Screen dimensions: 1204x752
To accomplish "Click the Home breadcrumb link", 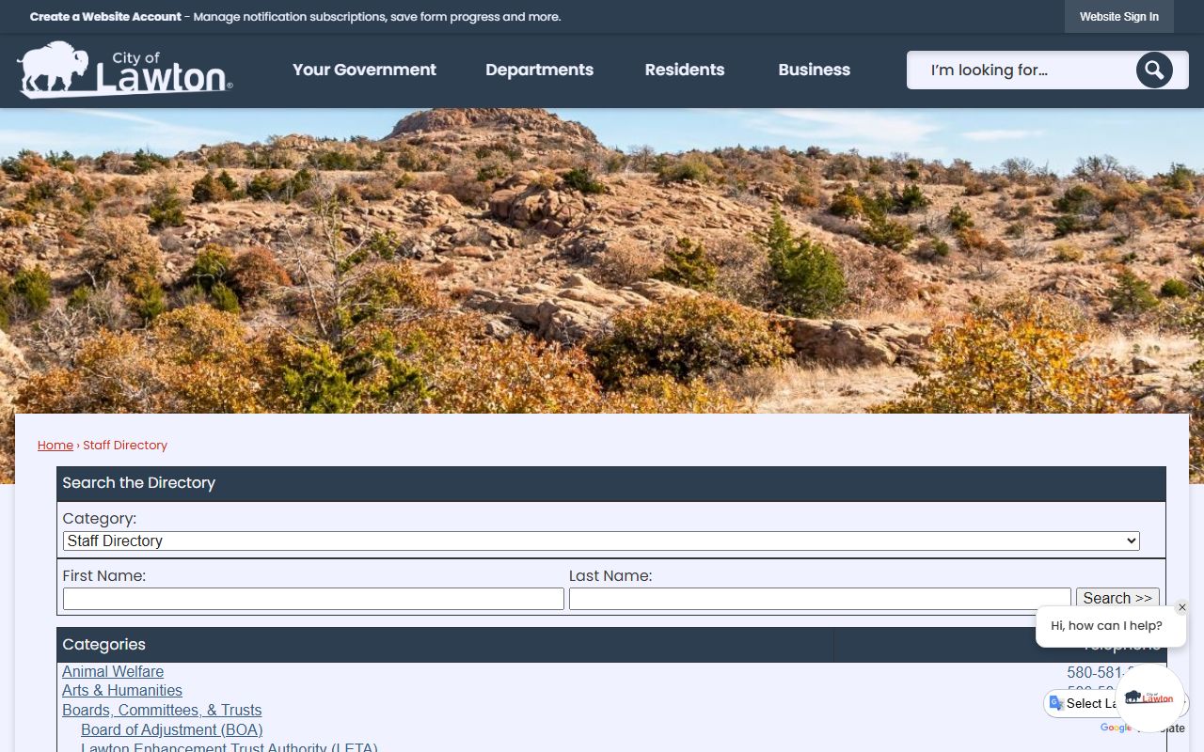I will 55,445.
